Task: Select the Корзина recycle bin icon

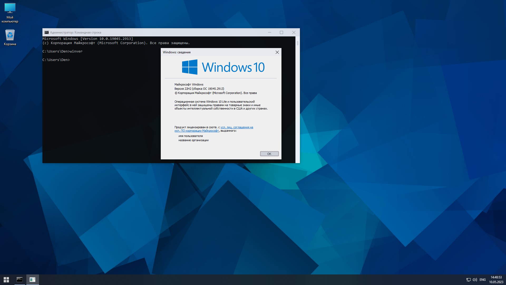Action: [x=10, y=37]
